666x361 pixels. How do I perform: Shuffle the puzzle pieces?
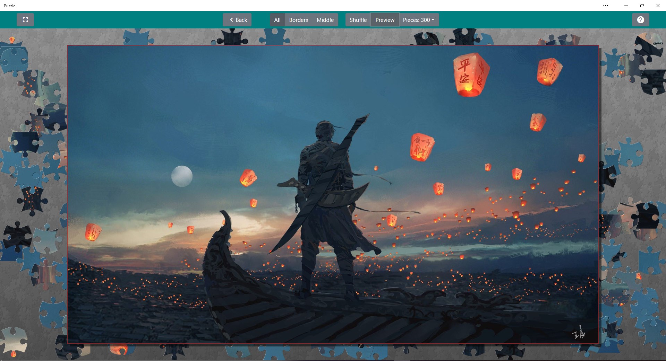click(358, 20)
